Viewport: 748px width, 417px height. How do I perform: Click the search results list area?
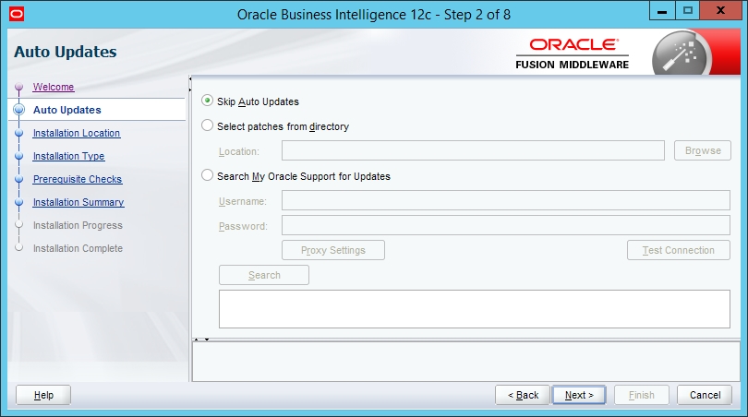[474, 309]
